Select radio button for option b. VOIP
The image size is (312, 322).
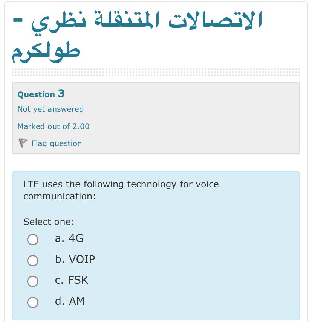click(33, 260)
